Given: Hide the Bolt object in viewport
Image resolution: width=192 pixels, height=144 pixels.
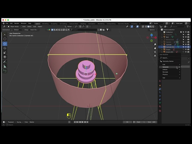Looking at the screenshot, I should tap(186, 37).
